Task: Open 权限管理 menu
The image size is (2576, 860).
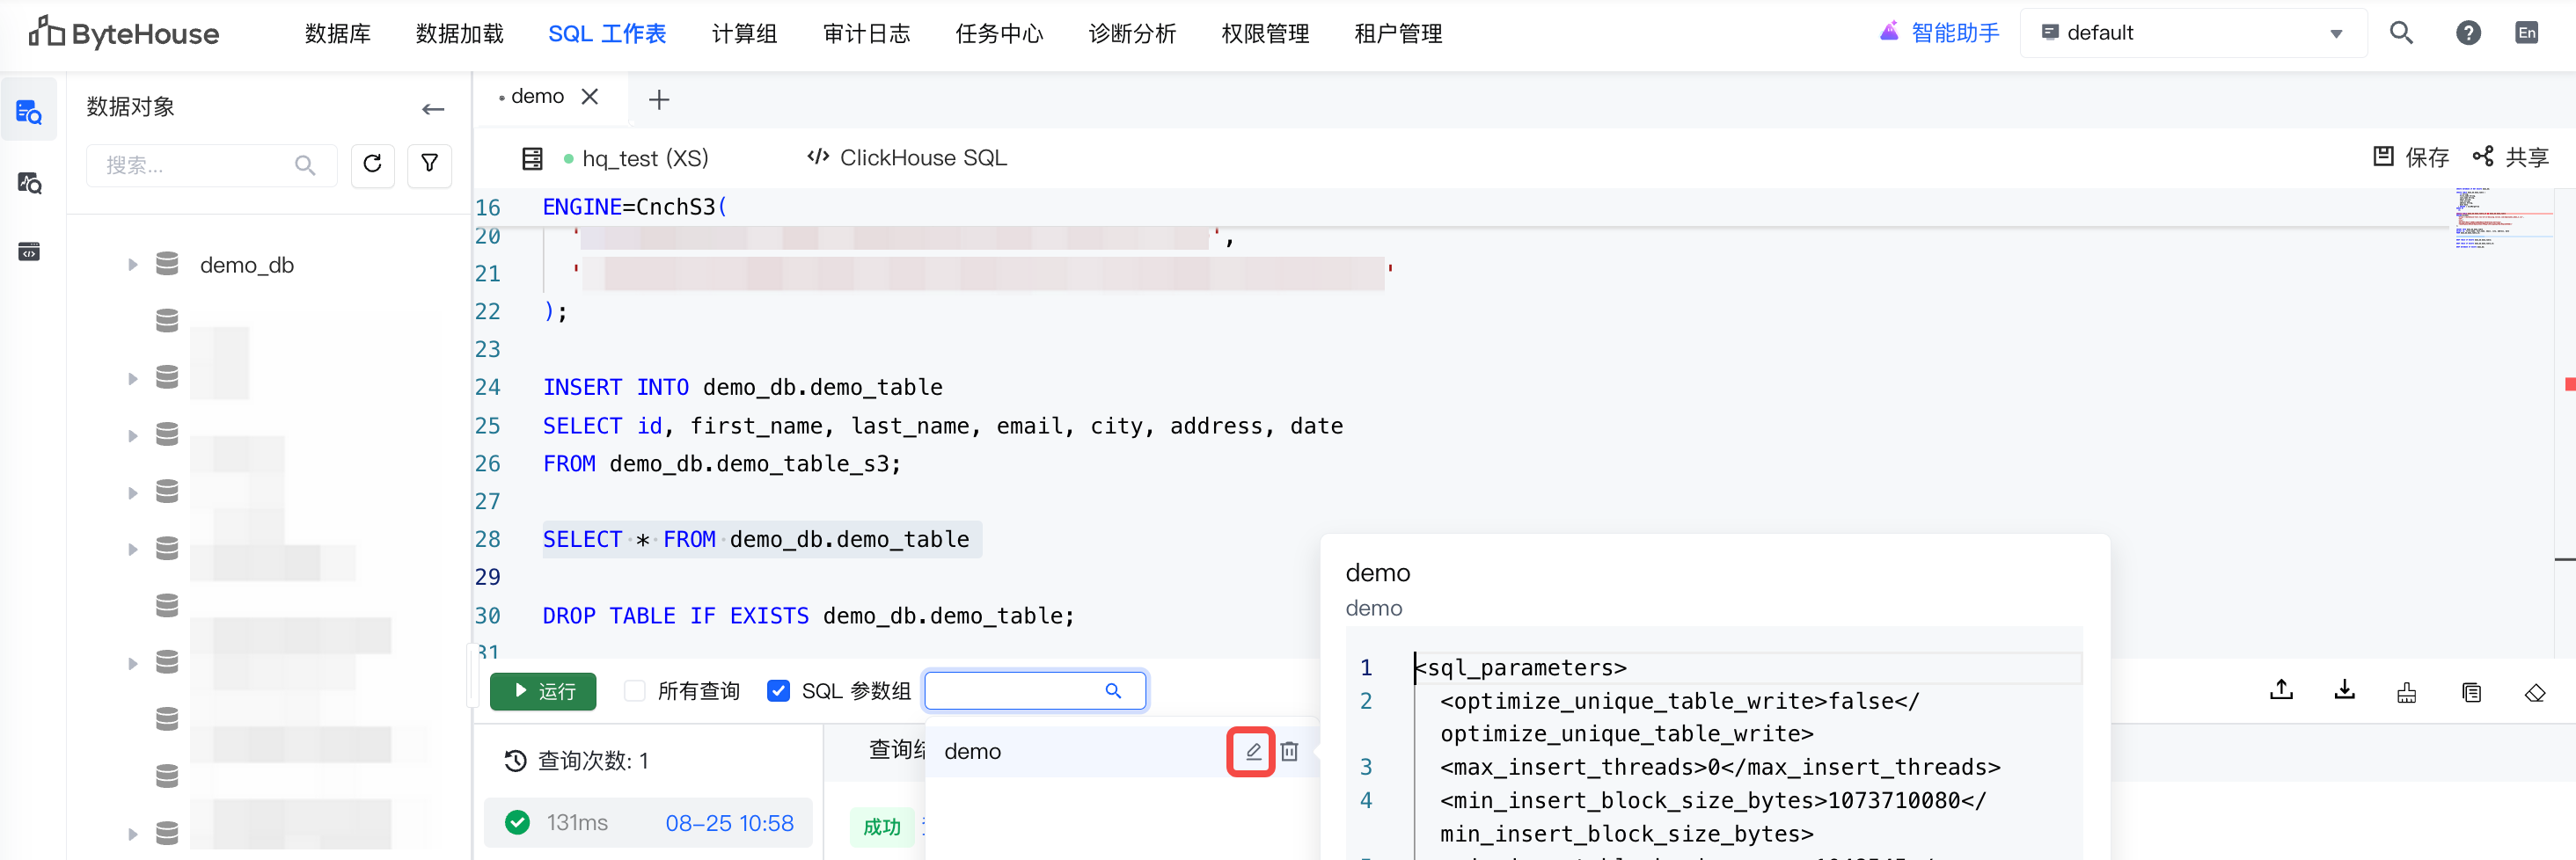Action: (1265, 33)
